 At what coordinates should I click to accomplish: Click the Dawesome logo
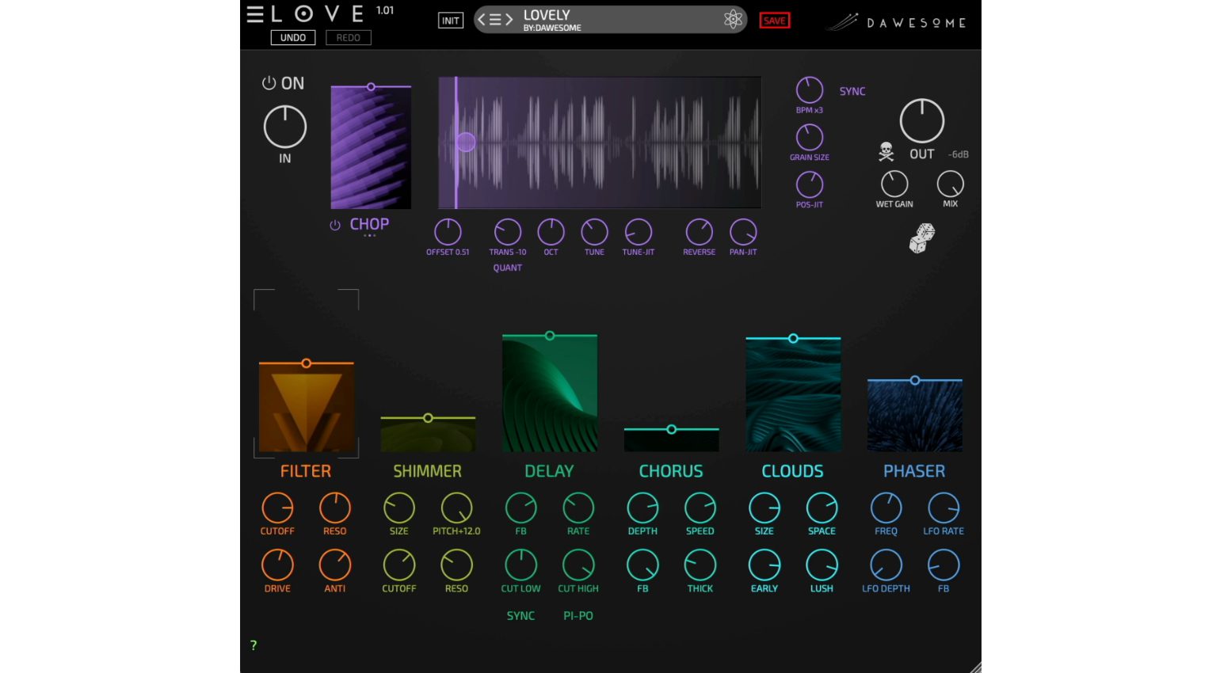pos(896,22)
